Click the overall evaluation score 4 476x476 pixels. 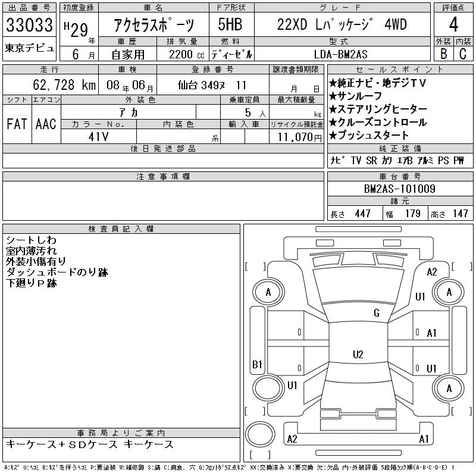pyautogui.click(x=453, y=24)
